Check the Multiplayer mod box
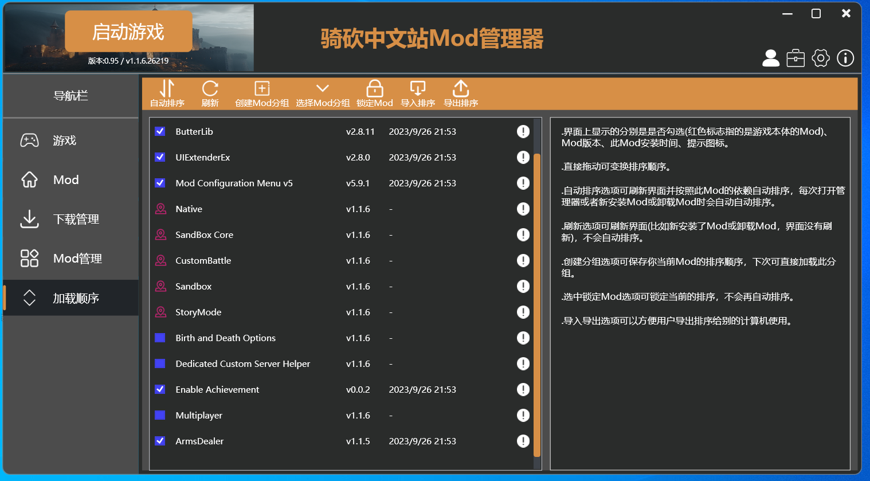This screenshot has height=481, width=870. point(160,415)
